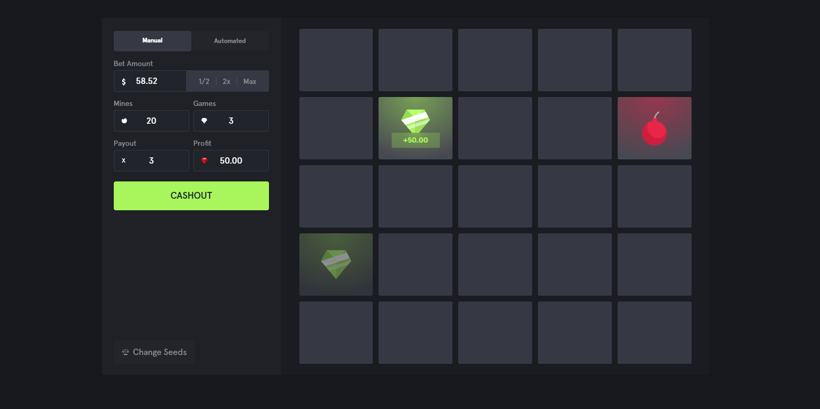Screen dimensions: 820x409
Task: Click the dollar sign icon in Bet Amount
Action: click(124, 82)
